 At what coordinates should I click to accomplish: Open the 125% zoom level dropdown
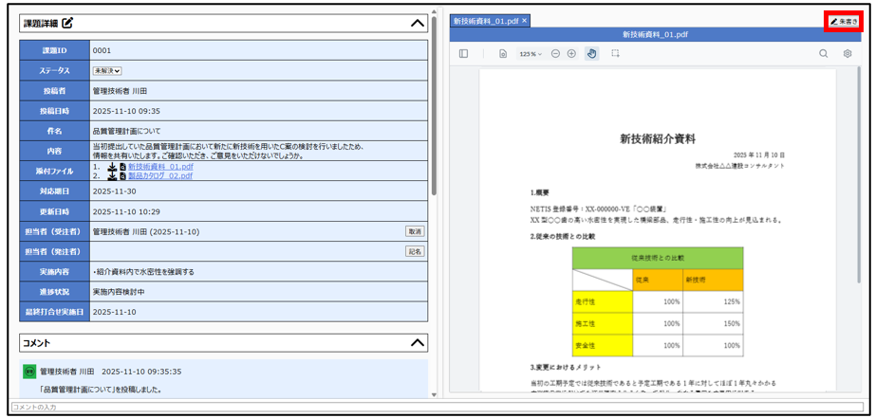[530, 54]
